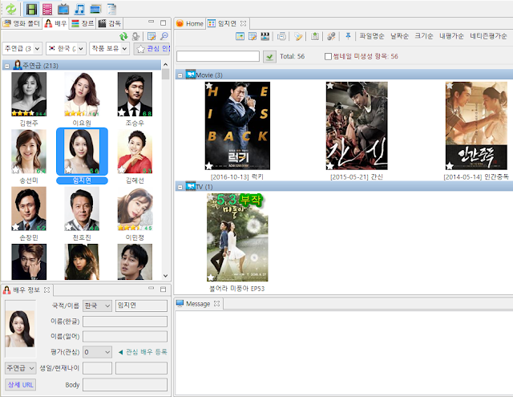
Task: Collapse the TV (1) group
Action: (x=180, y=187)
